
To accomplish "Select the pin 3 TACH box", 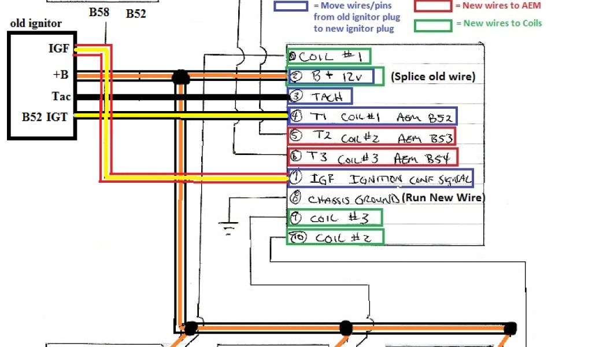I will click(320, 96).
